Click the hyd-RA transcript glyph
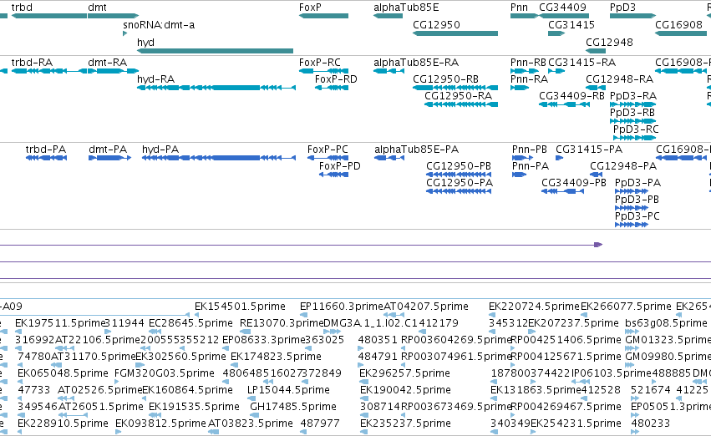 coord(216,88)
